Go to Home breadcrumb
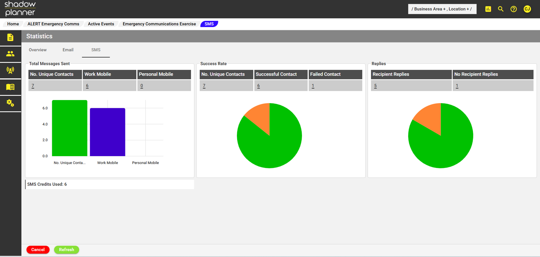The width and height of the screenshot is (540, 257). pyautogui.click(x=13, y=24)
